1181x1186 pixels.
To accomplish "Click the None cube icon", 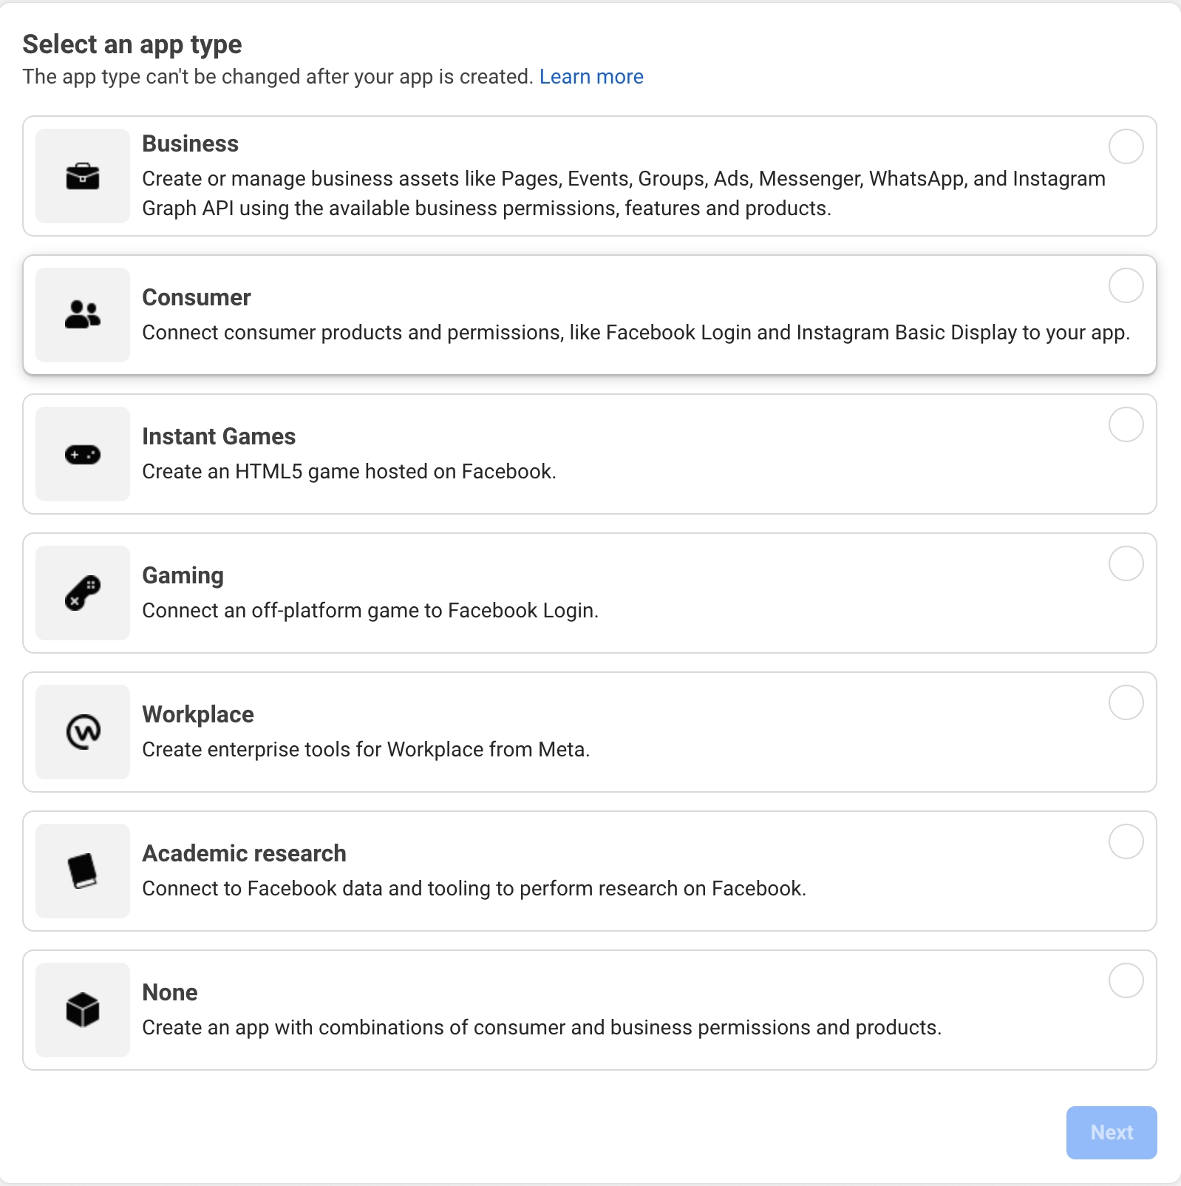I will pyautogui.click(x=83, y=1010).
